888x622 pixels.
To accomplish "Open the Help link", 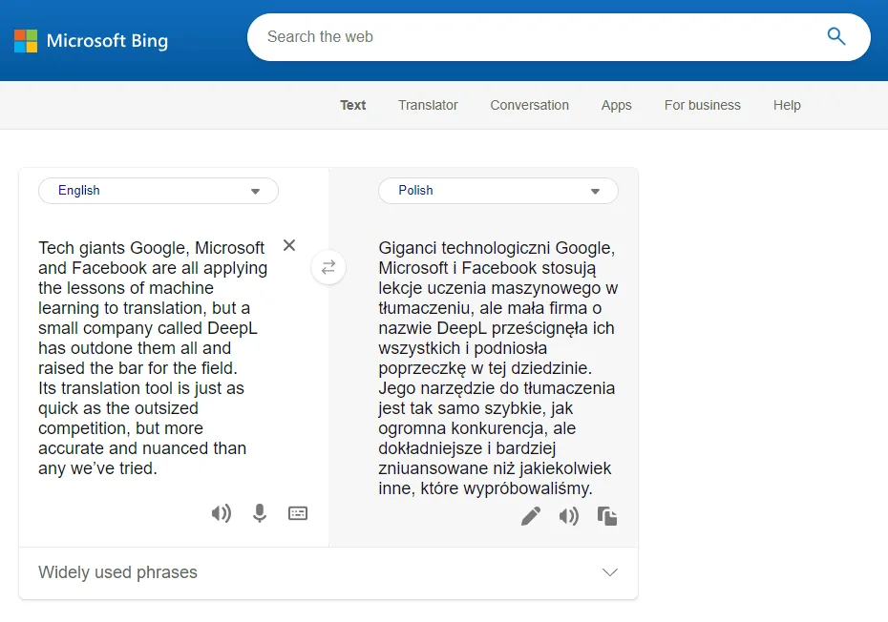I will 787,105.
